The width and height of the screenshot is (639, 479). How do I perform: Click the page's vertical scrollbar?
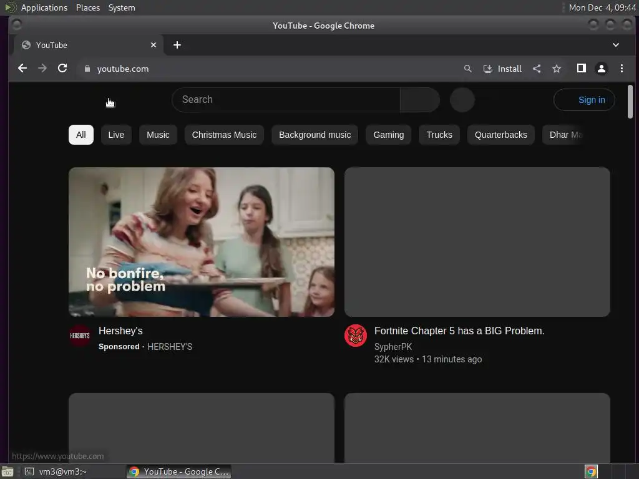[x=630, y=102]
